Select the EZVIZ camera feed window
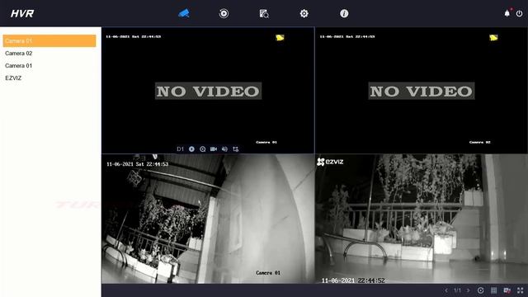Screen dimensions: 528x297 (x=422, y=219)
